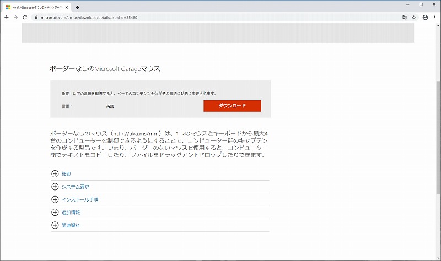The height and width of the screenshot is (261, 441).
Task: Open the translate page icon
Action: pyautogui.click(x=405, y=18)
